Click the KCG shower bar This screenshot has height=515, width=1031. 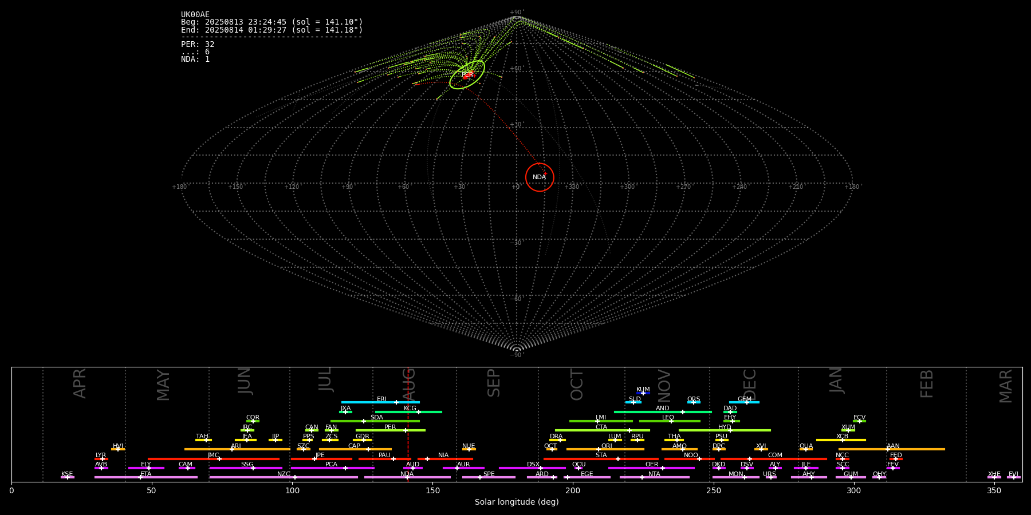coord(408,412)
